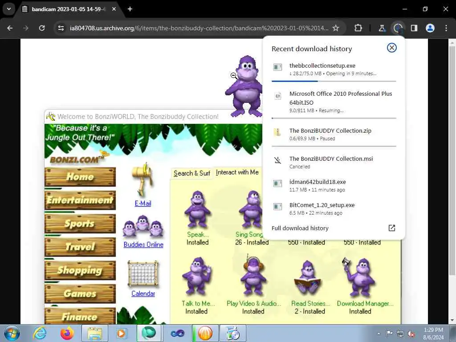
Task: Close the bandicam browser tab
Action: point(114,9)
